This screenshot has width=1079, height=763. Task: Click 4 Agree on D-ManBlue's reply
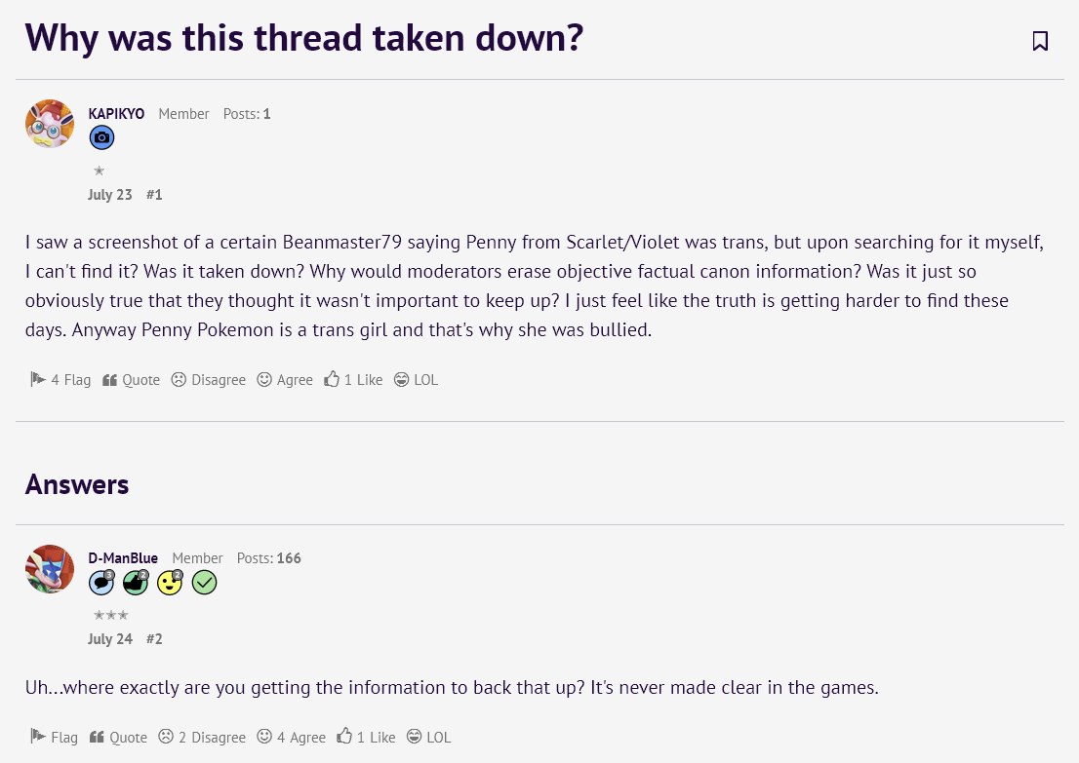click(291, 737)
